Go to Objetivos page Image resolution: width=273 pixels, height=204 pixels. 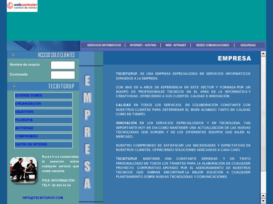[44, 112]
